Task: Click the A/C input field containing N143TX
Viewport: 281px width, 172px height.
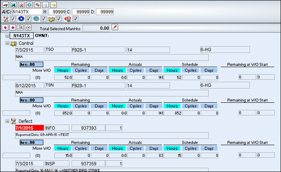Action: (x=27, y=12)
